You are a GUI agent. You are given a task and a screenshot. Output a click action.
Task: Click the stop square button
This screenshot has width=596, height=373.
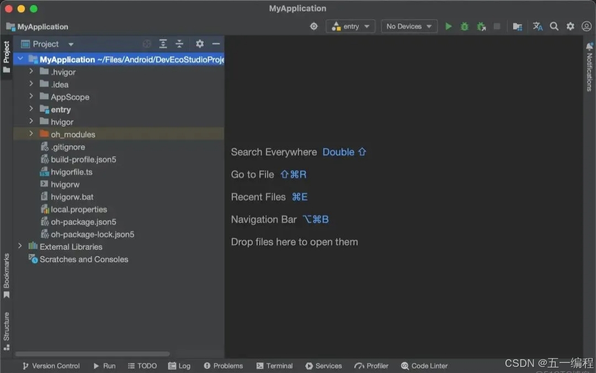[x=497, y=26]
